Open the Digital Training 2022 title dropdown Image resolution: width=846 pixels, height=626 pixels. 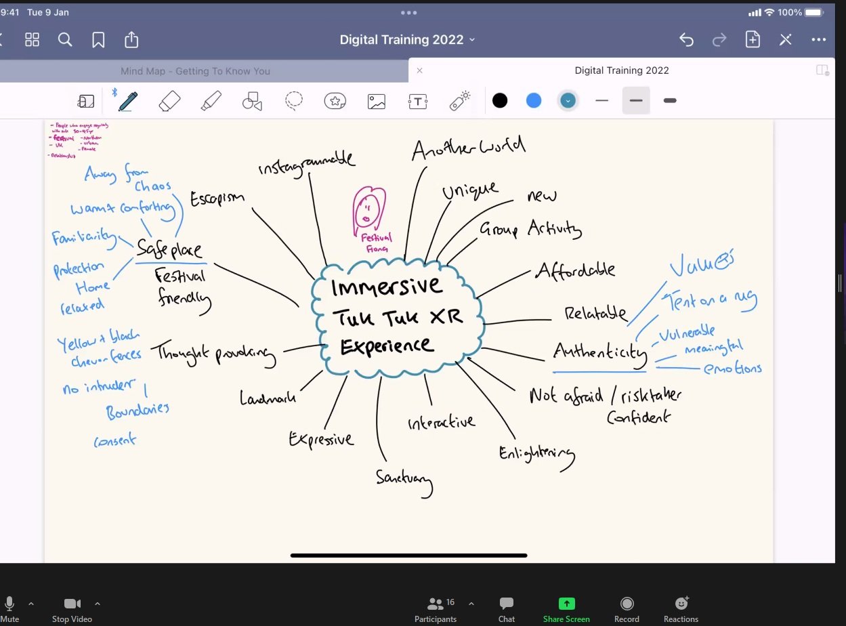click(408, 40)
